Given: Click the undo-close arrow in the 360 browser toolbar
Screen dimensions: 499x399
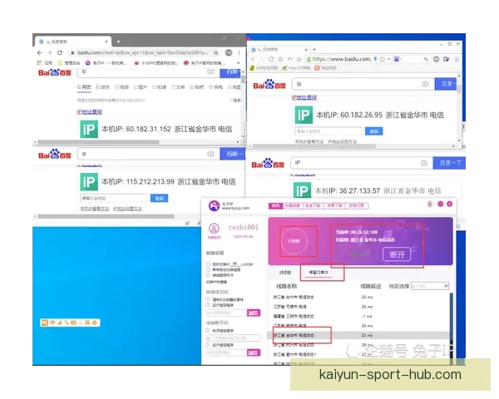Looking at the screenshot, I should coord(289,59).
